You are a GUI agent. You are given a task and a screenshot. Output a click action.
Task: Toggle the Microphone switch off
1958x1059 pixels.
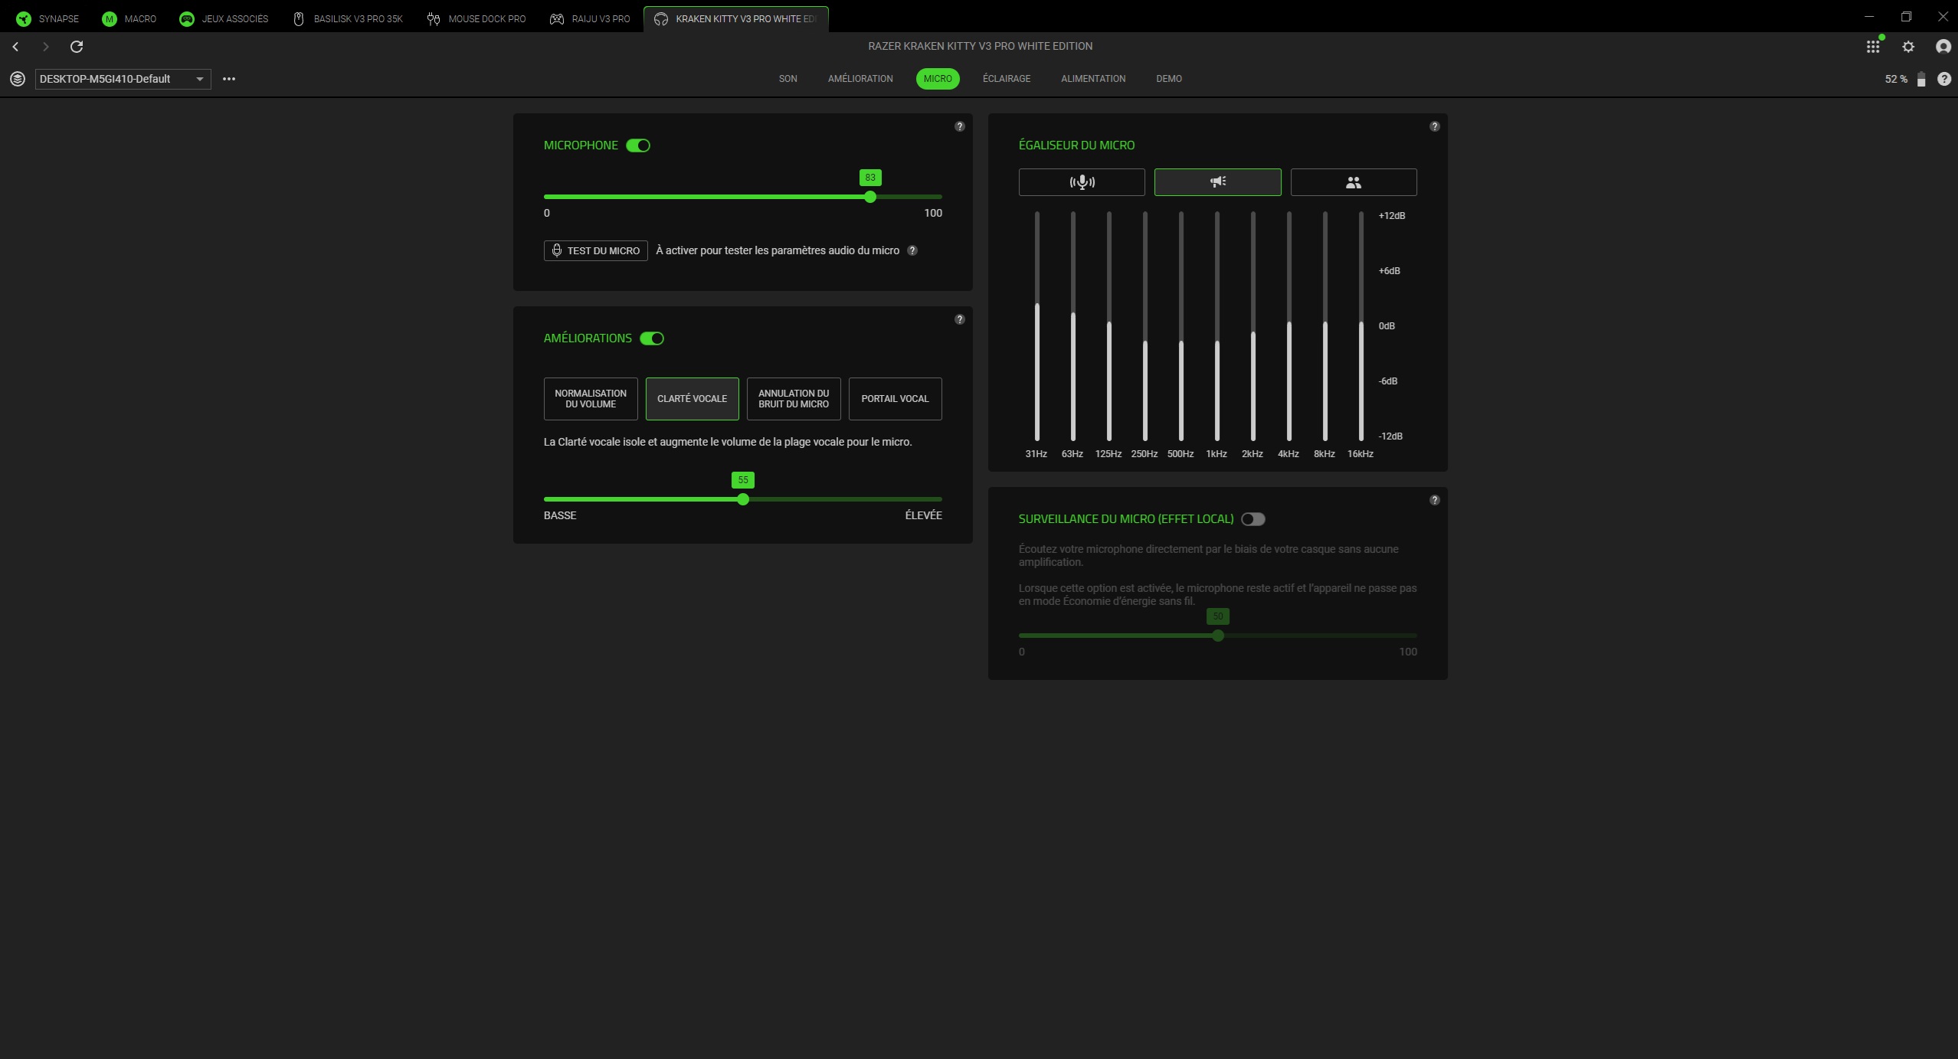coord(638,145)
